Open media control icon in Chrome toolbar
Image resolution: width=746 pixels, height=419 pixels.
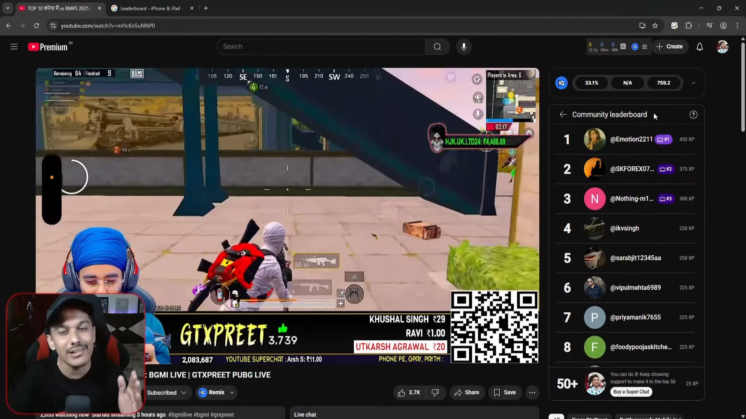click(x=709, y=26)
